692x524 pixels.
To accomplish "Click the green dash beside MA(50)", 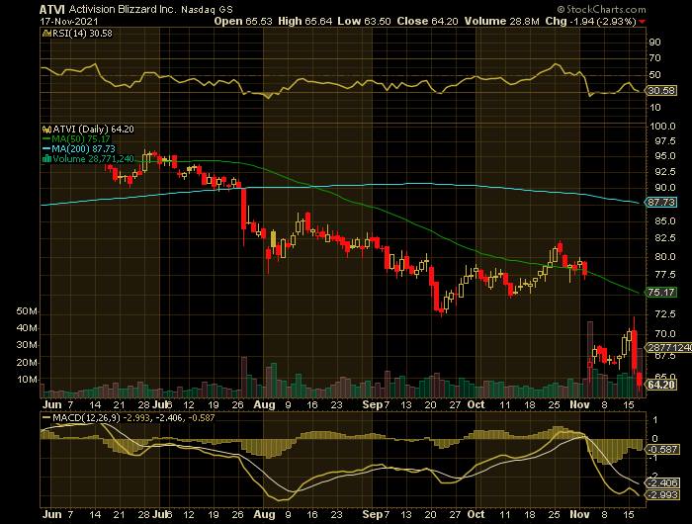I will pyautogui.click(x=46, y=139).
